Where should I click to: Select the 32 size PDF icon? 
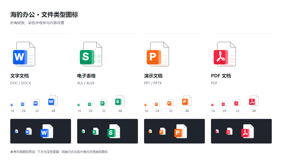coord(238,103)
